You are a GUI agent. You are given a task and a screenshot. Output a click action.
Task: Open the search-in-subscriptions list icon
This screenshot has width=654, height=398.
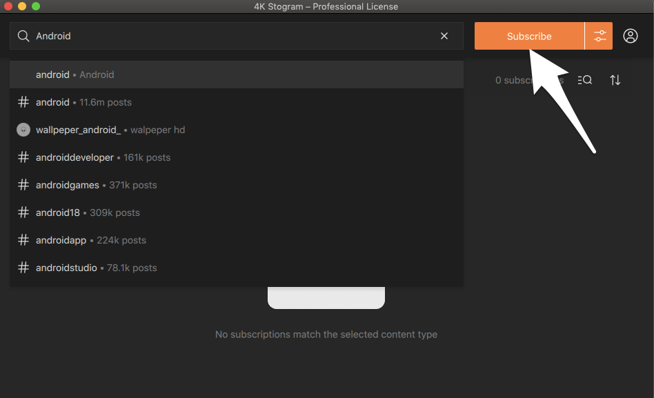click(585, 80)
